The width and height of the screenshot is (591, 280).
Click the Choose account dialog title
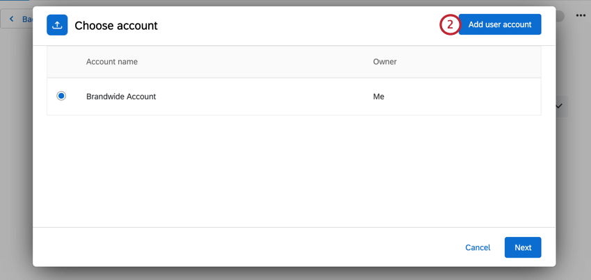[x=116, y=26]
